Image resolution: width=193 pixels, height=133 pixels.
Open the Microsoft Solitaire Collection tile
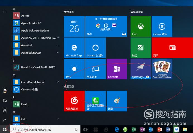pyautogui.click(x=162, y=69)
